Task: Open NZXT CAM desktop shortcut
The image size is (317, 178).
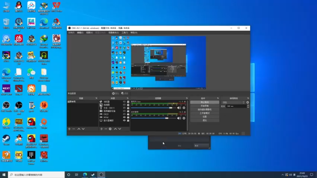Action: click(x=6, y=90)
